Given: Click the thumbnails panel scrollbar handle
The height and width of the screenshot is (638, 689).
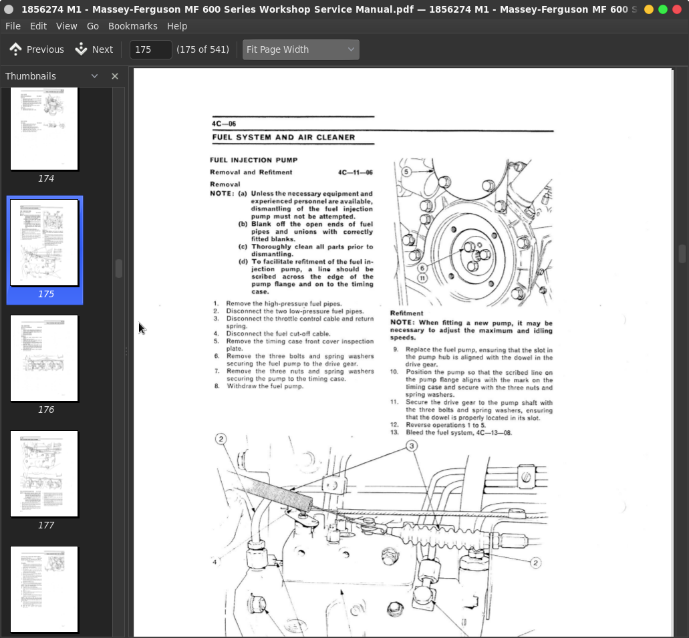Looking at the screenshot, I should pos(119,269).
